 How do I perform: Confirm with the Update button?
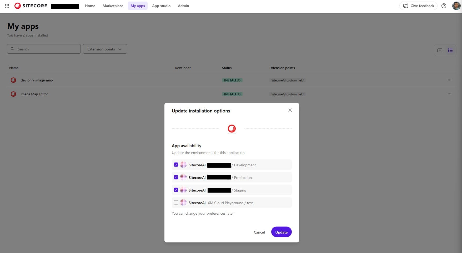pyautogui.click(x=282, y=232)
